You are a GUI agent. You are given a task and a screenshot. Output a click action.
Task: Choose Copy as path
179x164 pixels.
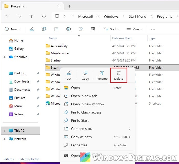click(98, 137)
